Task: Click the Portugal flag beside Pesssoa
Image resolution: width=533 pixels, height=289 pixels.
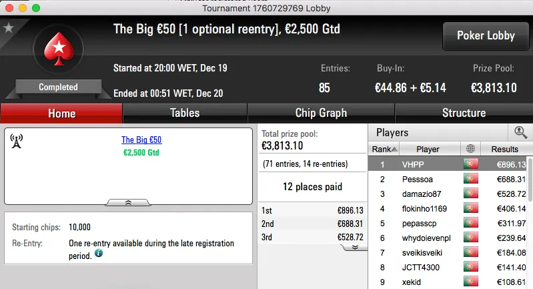Action: coord(471,179)
